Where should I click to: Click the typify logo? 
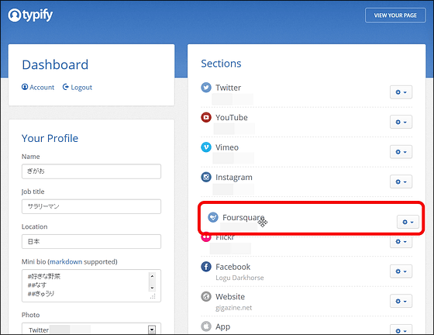pyautogui.click(x=30, y=15)
